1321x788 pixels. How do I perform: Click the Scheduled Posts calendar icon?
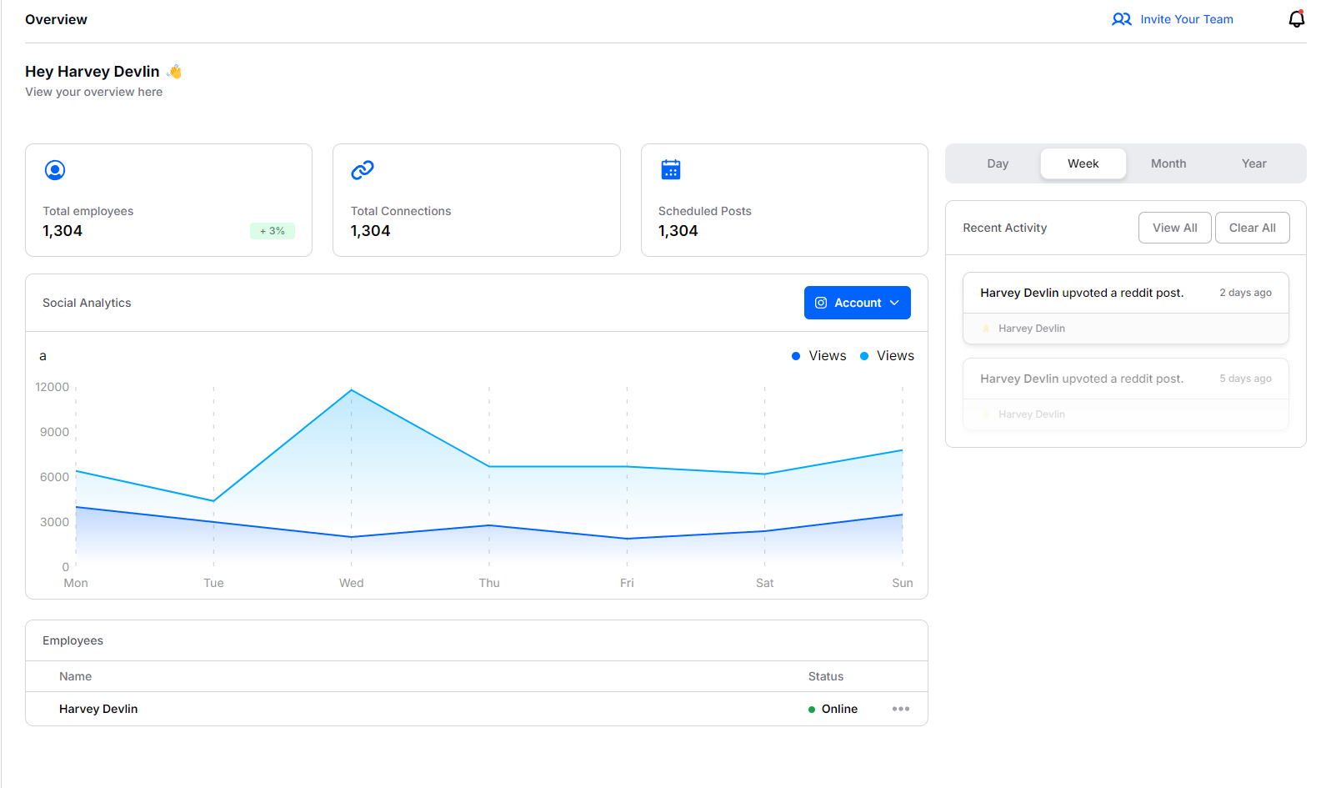671,169
